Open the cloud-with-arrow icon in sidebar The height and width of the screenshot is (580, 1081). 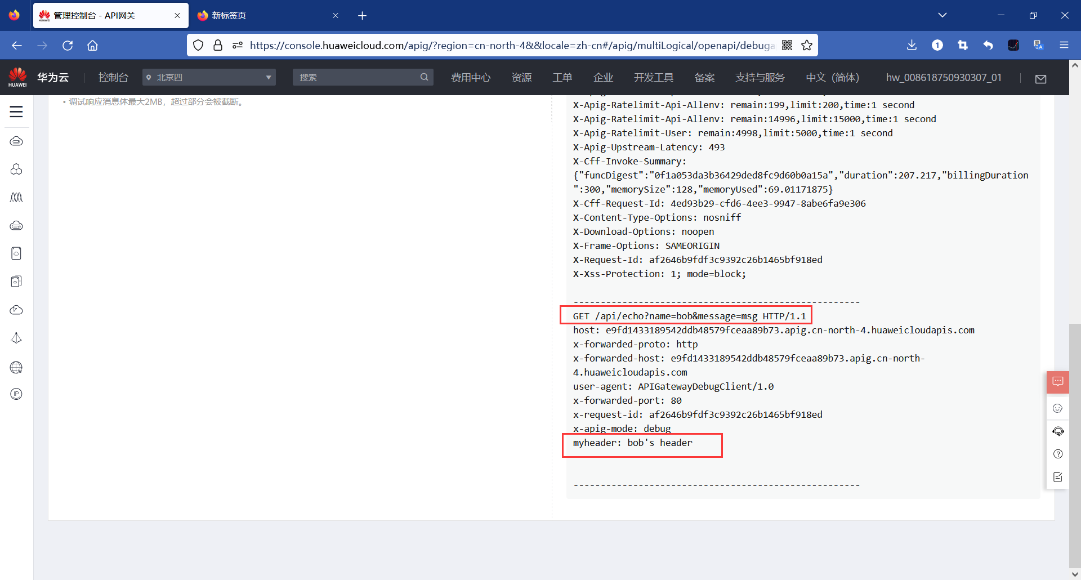[16, 310]
